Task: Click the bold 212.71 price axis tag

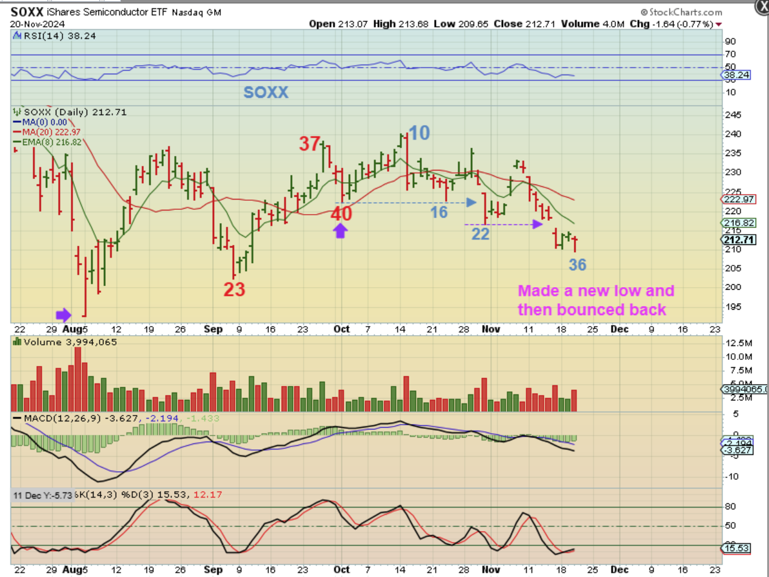Action: (739, 240)
